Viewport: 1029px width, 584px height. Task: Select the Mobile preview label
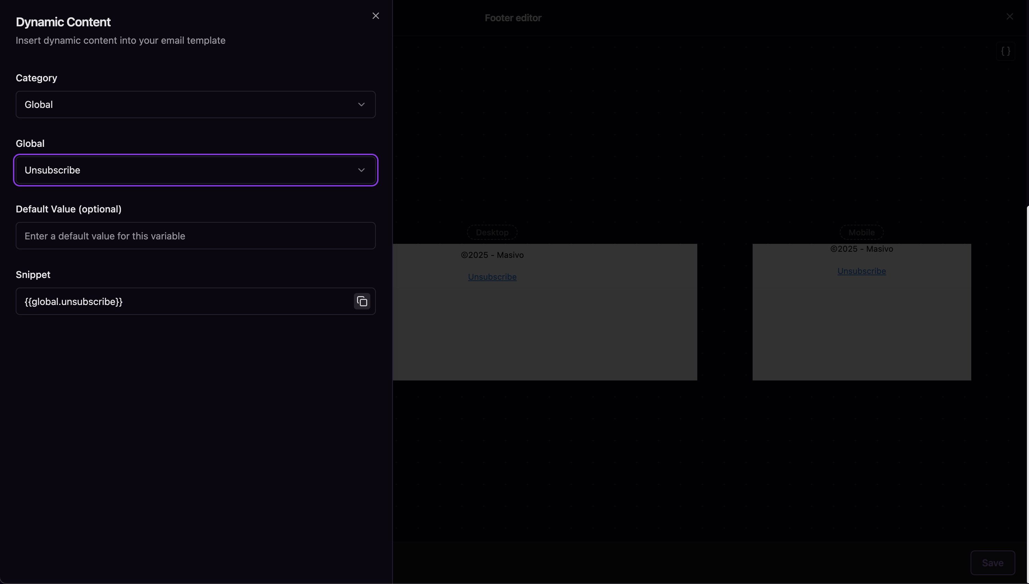tap(861, 232)
